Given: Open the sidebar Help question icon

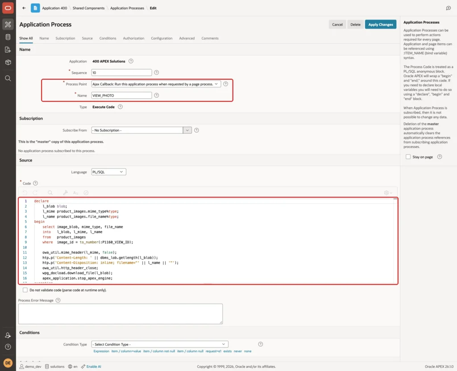Looking at the screenshot, I should click(8, 347).
